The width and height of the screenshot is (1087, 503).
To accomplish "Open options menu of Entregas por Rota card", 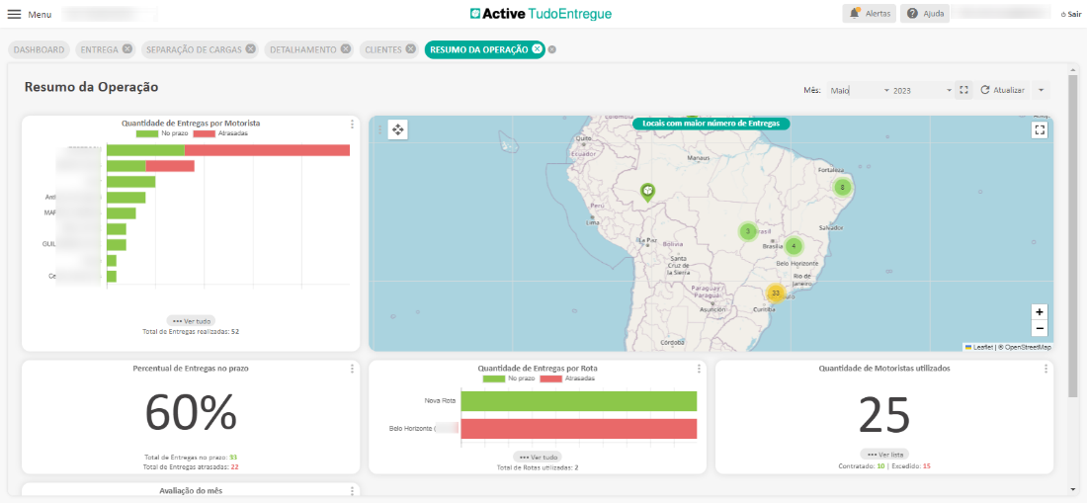I will [699, 369].
